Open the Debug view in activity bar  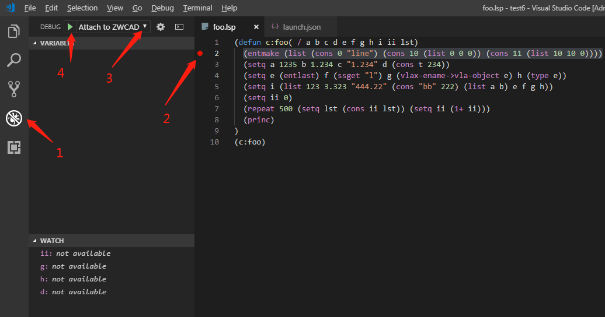click(14, 118)
